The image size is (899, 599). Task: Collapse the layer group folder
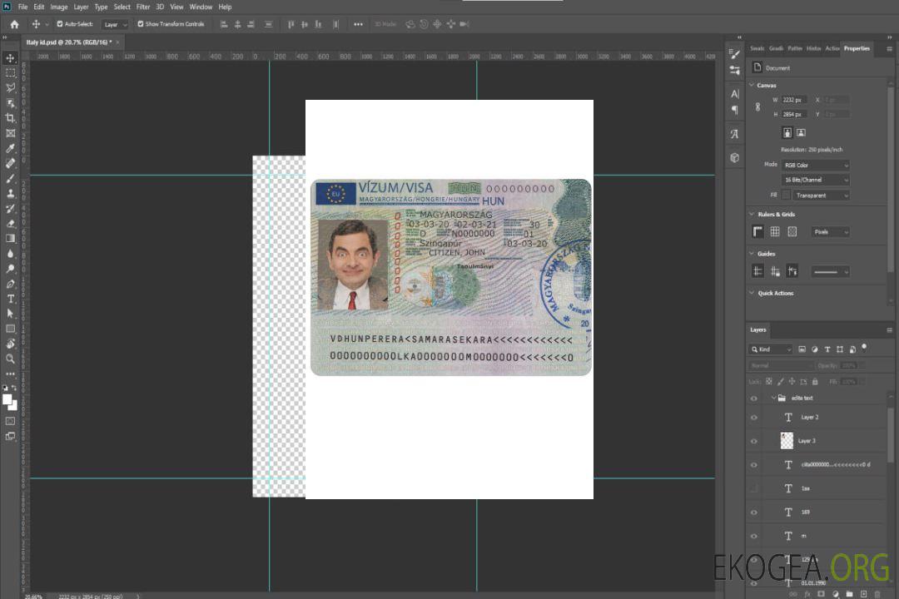pyautogui.click(x=773, y=398)
